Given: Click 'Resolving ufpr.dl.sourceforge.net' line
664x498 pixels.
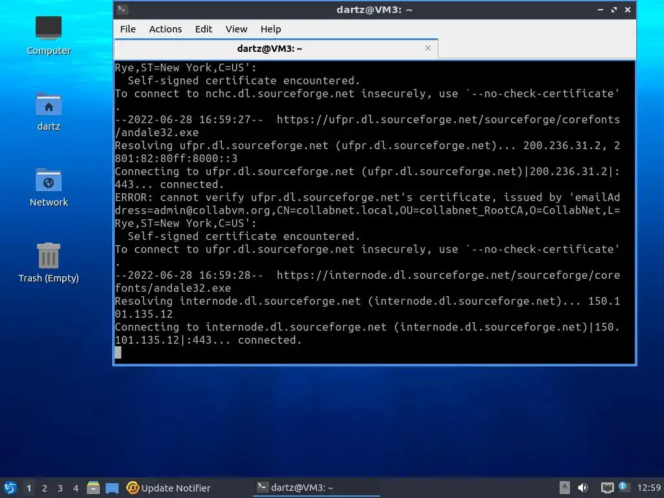Looking at the screenshot, I should click(x=368, y=146).
